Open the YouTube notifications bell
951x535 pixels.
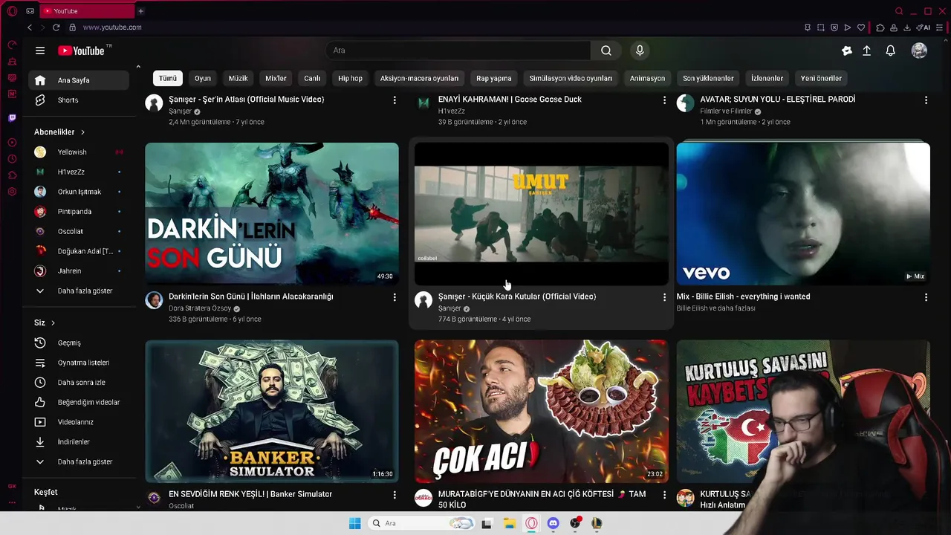890,51
